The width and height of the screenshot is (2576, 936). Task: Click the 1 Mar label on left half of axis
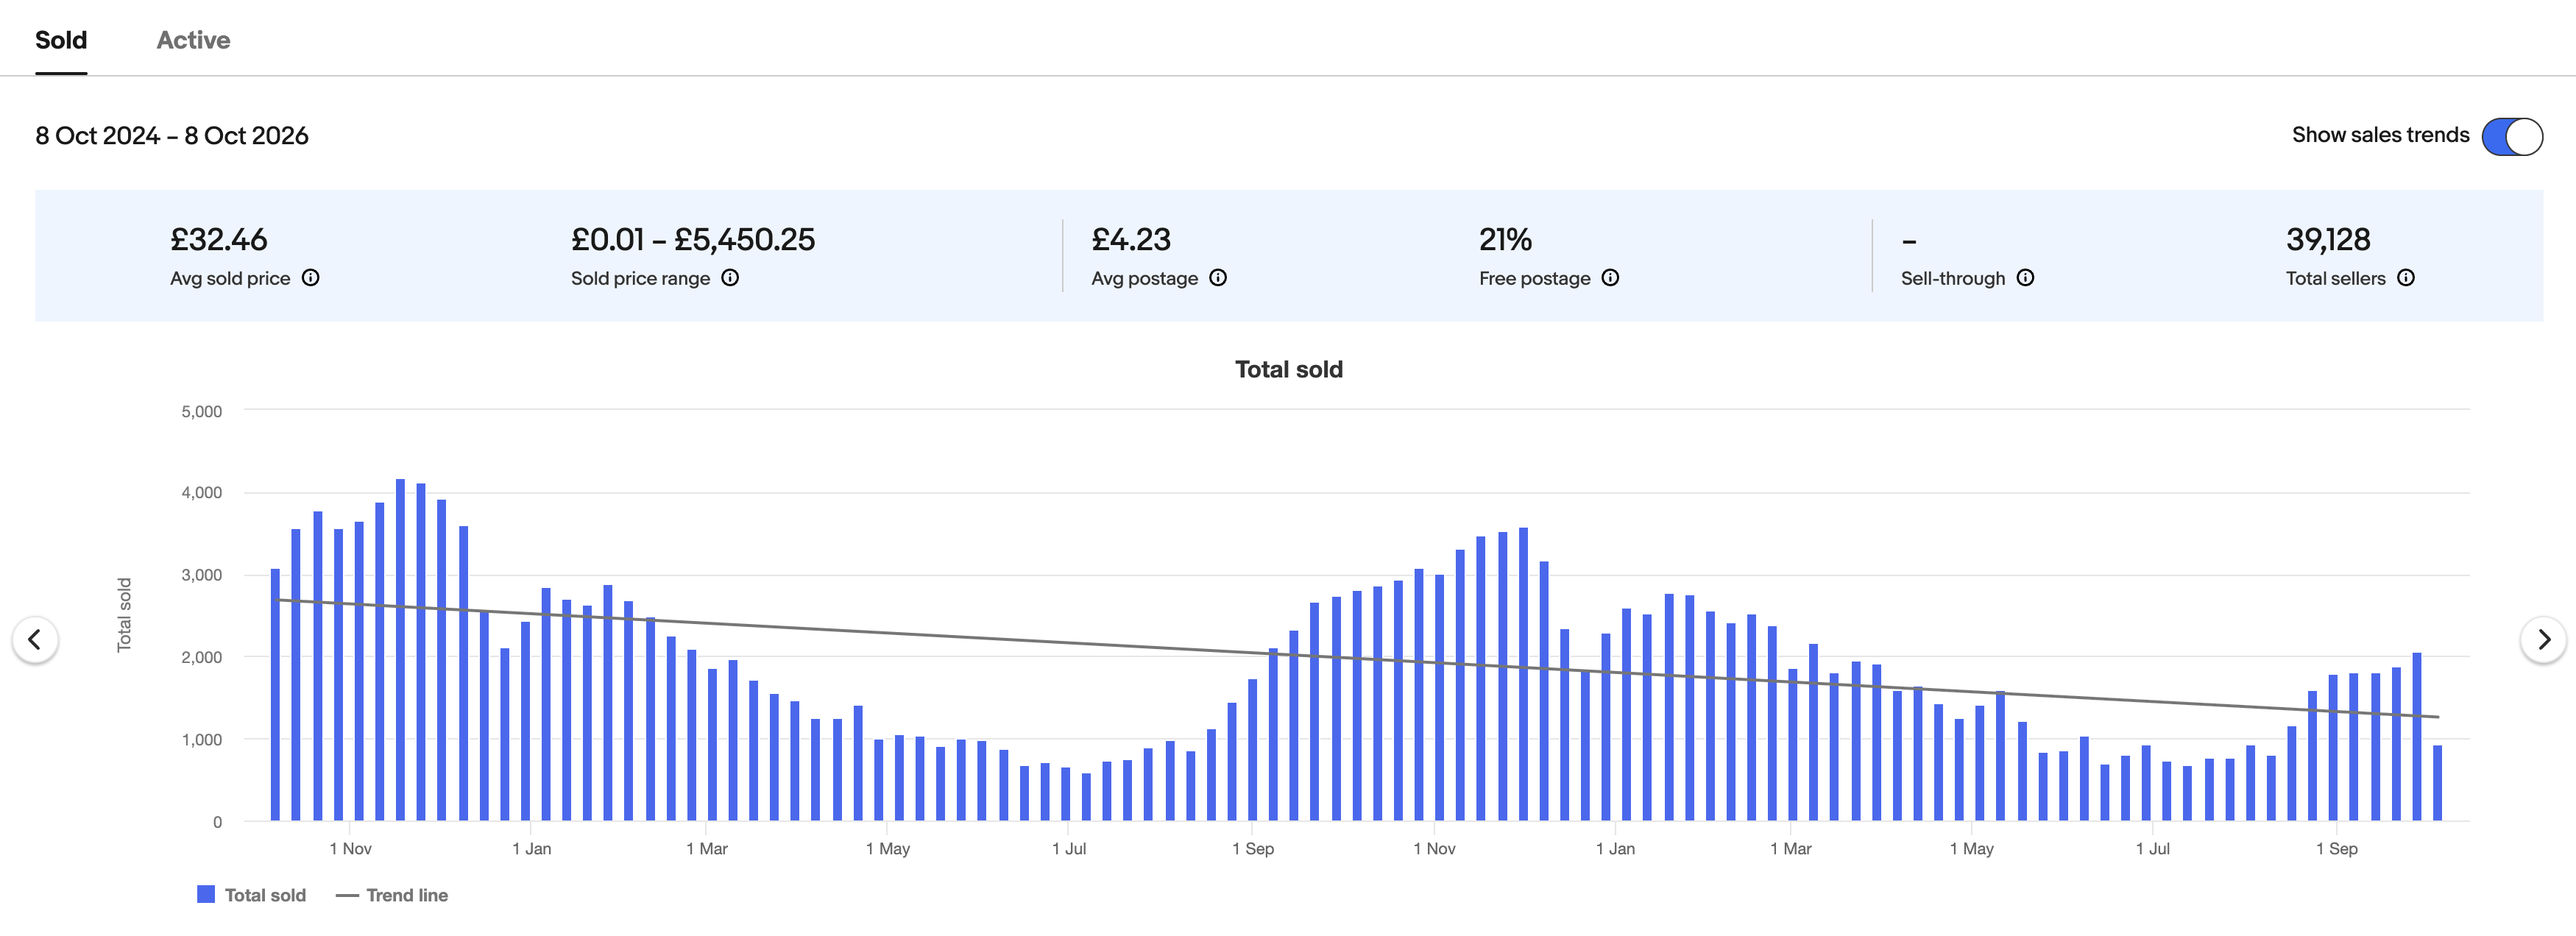click(706, 849)
